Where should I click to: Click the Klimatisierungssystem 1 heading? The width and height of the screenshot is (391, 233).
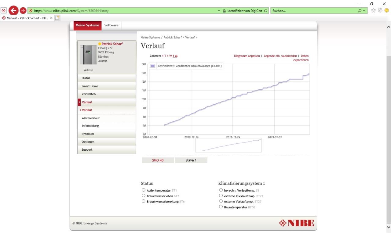(x=241, y=183)
